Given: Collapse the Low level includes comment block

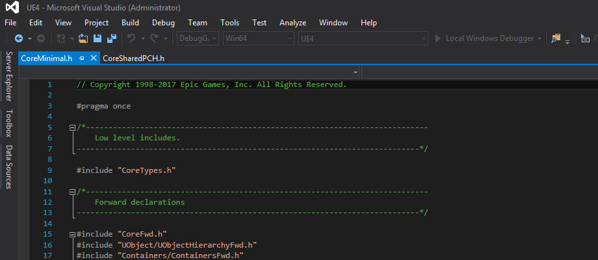Looking at the screenshot, I should point(73,127).
